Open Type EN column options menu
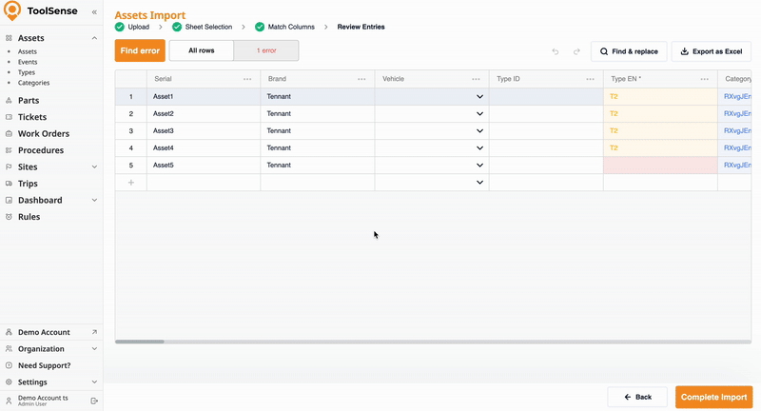The height and width of the screenshot is (411, 761). (x=704, y=79)
